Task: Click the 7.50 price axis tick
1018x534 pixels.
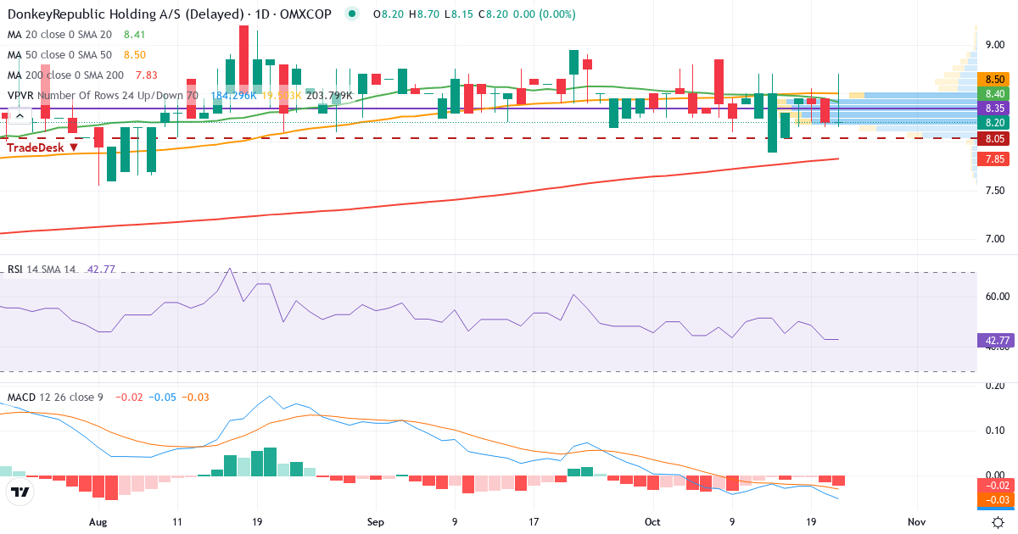Action: click(996, 190)
